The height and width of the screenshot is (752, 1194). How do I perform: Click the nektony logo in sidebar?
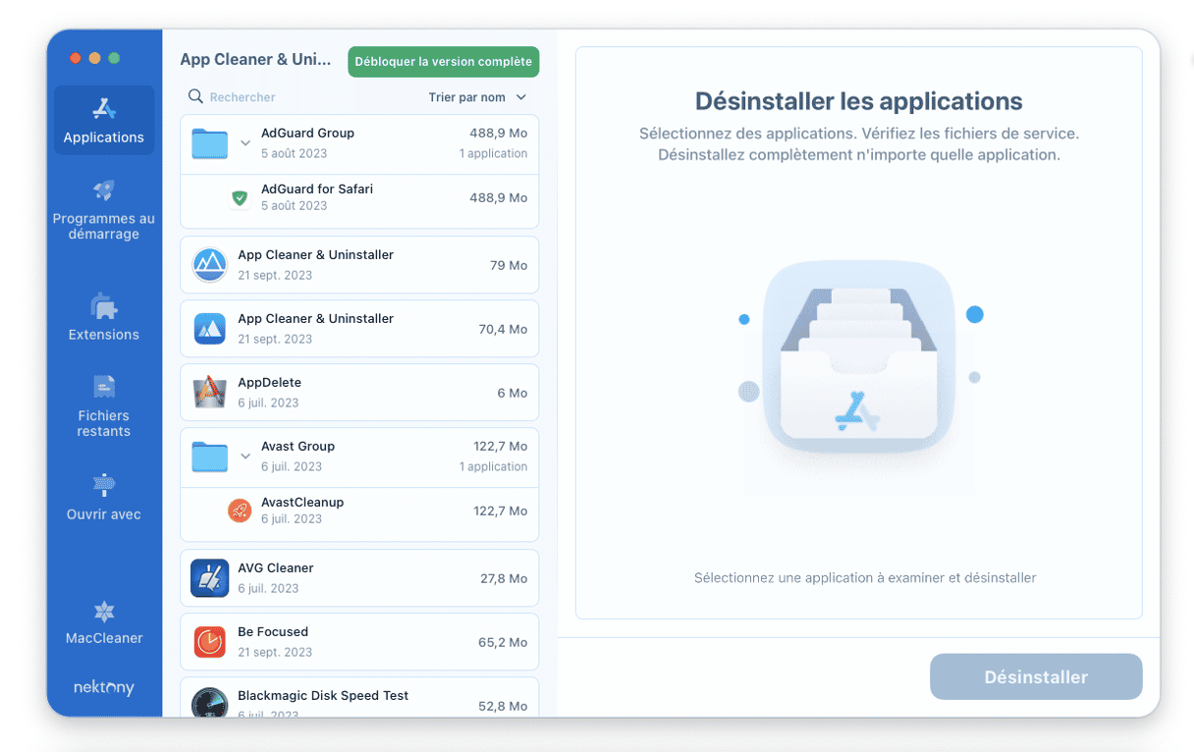pos(104,687)
